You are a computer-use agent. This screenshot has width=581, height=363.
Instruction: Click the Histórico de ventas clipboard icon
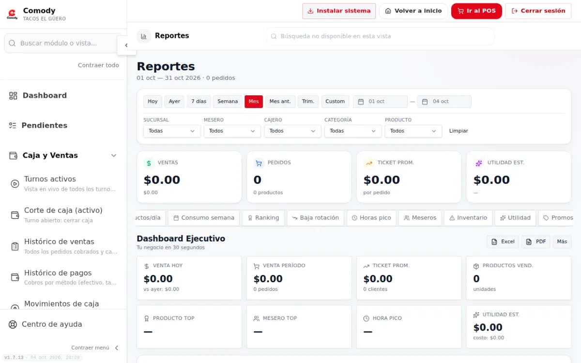pos(15,246)
